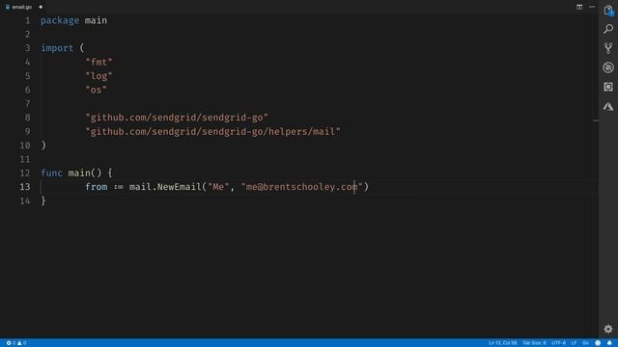
Task: Select the email.go editor tab
Action: click(x=23, y=7)
